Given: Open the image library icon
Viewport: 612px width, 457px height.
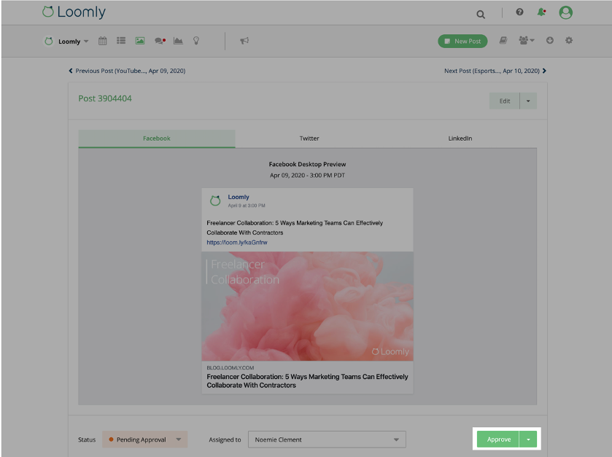Looking at the screenshot, I should [x=140, y=41].
